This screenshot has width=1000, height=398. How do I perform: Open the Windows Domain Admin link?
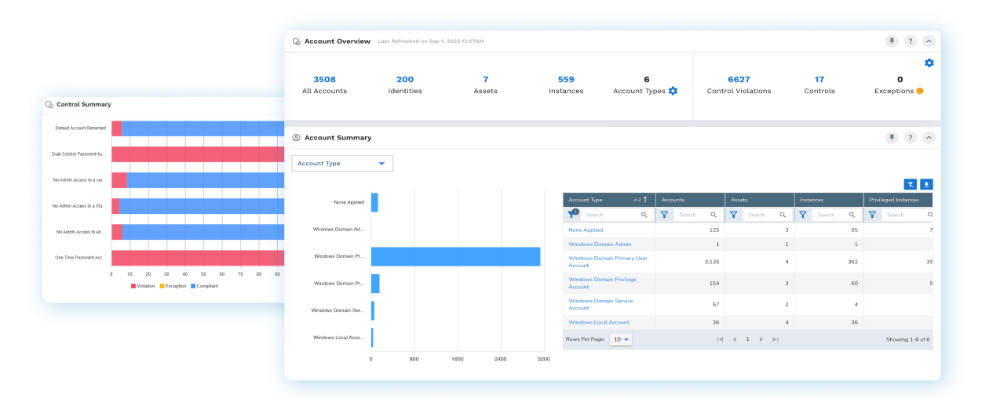point(600,244)
